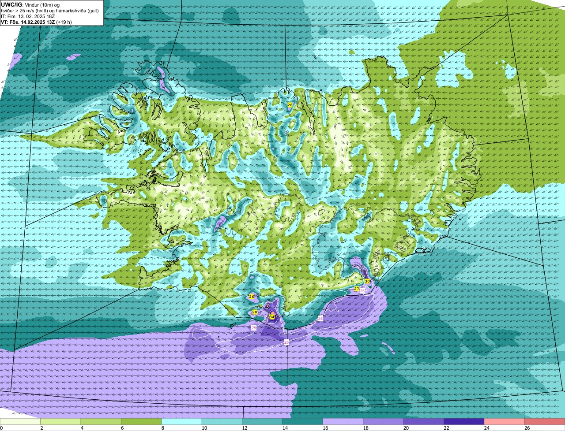
Task: Pick the 16–18 m/s light lavender legend swatch
Action: point(343,421)
